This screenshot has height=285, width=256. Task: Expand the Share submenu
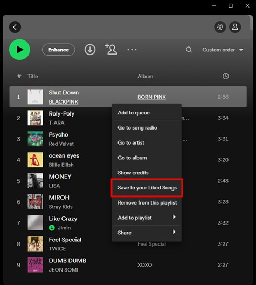click(x=147, y=233)
